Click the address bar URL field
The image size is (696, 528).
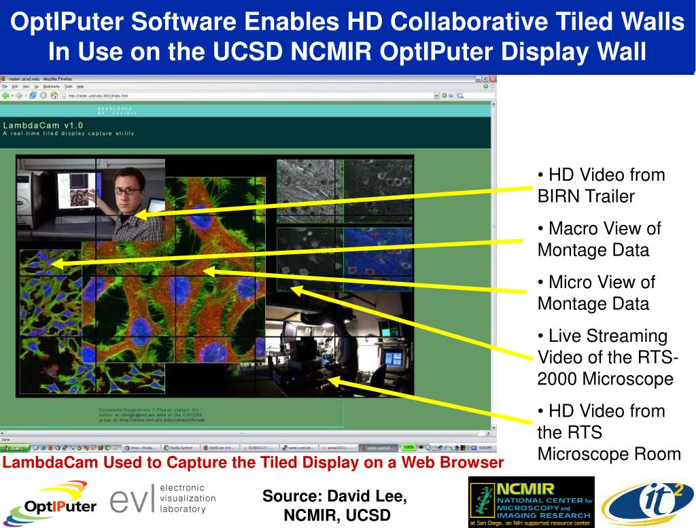point(247,95)
